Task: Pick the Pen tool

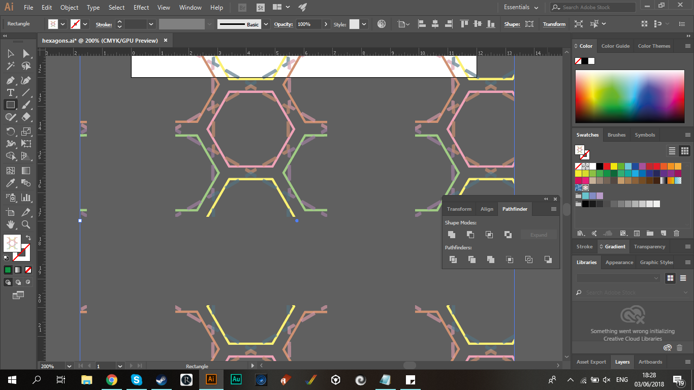Action: point(10,80)
